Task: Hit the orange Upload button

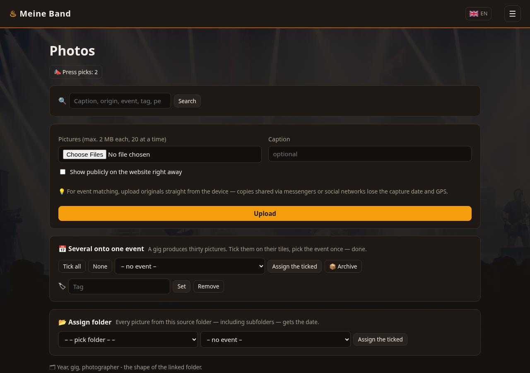Action: 265,213
